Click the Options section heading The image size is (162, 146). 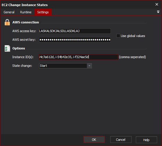pos(19,48)
